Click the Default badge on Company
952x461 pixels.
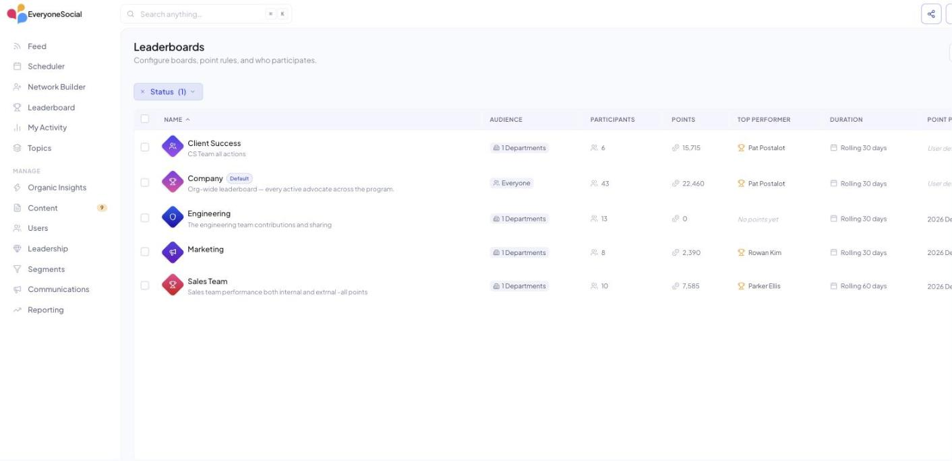239,178
